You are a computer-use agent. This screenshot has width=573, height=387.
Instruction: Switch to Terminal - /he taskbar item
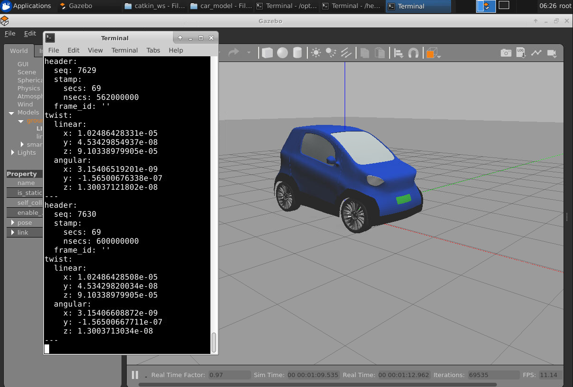353,6
